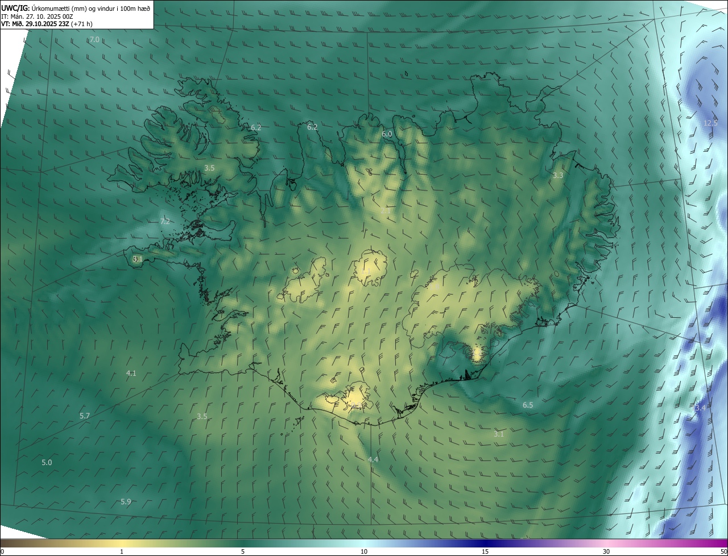Click the 1 tick on the colour scale

click(122, 551)
